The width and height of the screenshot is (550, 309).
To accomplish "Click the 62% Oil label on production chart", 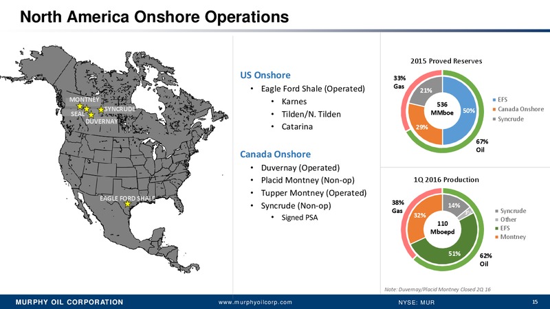I will click(485, 260).
